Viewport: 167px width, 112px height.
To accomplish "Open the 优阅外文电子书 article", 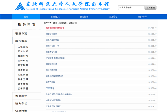I will (x=52, y=46).
